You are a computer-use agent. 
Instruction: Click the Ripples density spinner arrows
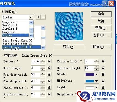[x=43, y=95]
